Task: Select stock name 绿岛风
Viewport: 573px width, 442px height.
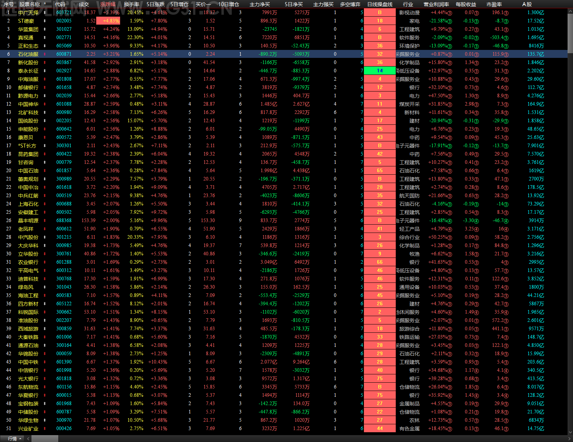Action: coord(26,287)
